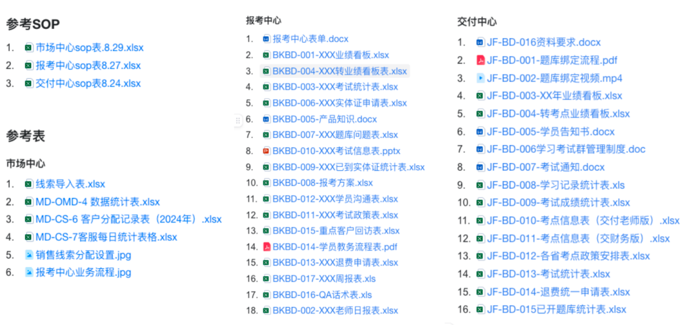Open BKBD-001-XXX业绩看板.xlsx link
This screenshot has height=325, width=697.
330,55
